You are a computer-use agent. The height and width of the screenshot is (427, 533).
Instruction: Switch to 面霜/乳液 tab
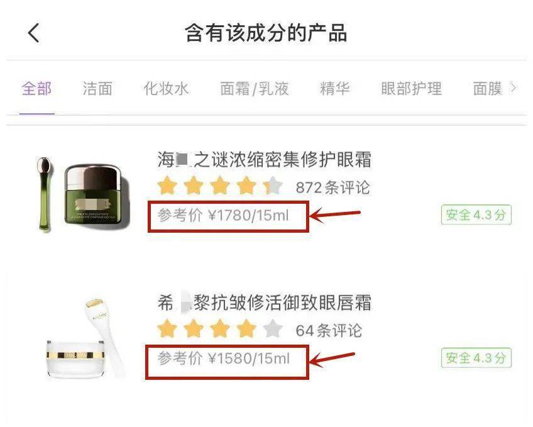point(255,89)
